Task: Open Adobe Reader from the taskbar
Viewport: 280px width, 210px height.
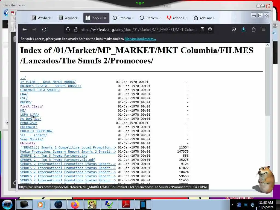Action: [x=126, y=205]
